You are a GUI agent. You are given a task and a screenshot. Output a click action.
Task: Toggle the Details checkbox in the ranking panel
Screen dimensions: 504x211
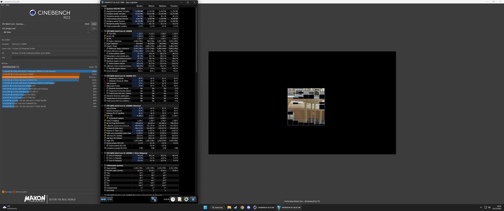[x=95, y=67]
